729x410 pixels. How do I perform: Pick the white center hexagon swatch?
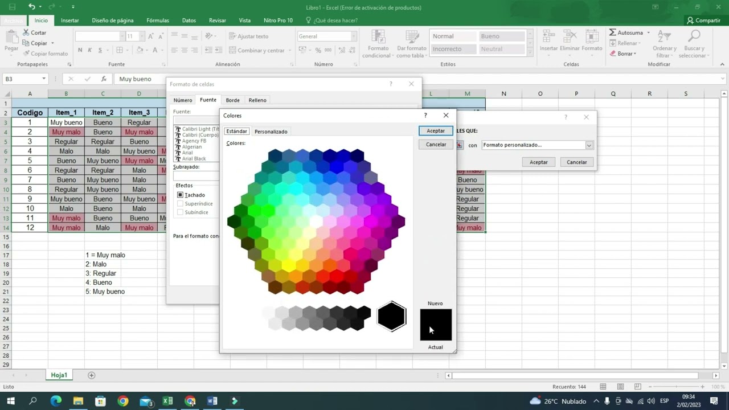coord(316,222)
